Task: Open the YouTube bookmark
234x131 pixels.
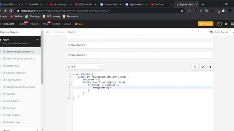Action: click(x=16, y=16)
